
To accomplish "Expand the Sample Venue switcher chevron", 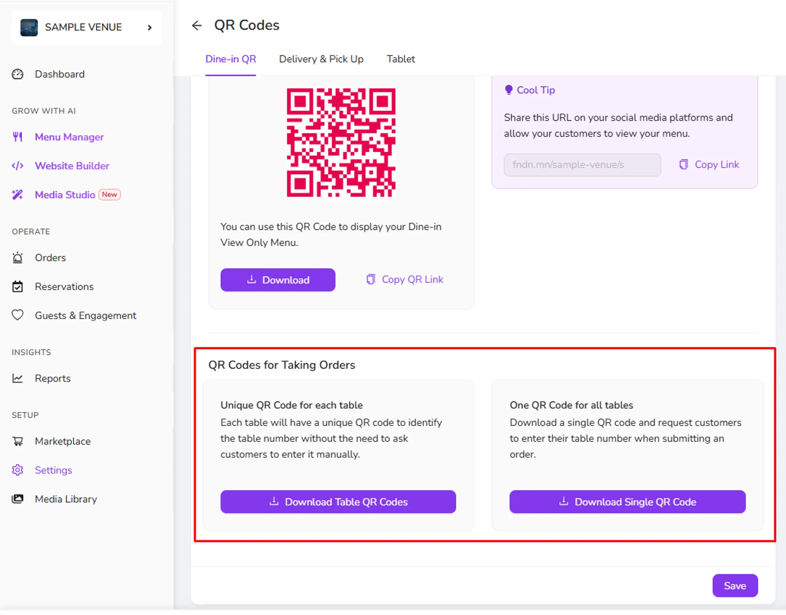I will click(150, 27).
